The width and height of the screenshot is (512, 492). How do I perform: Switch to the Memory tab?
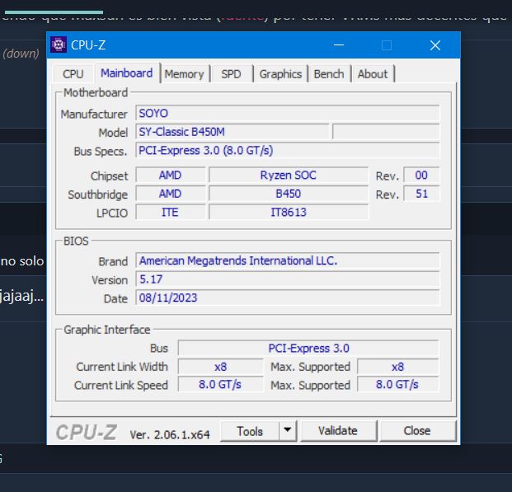(x=184, y=74)
